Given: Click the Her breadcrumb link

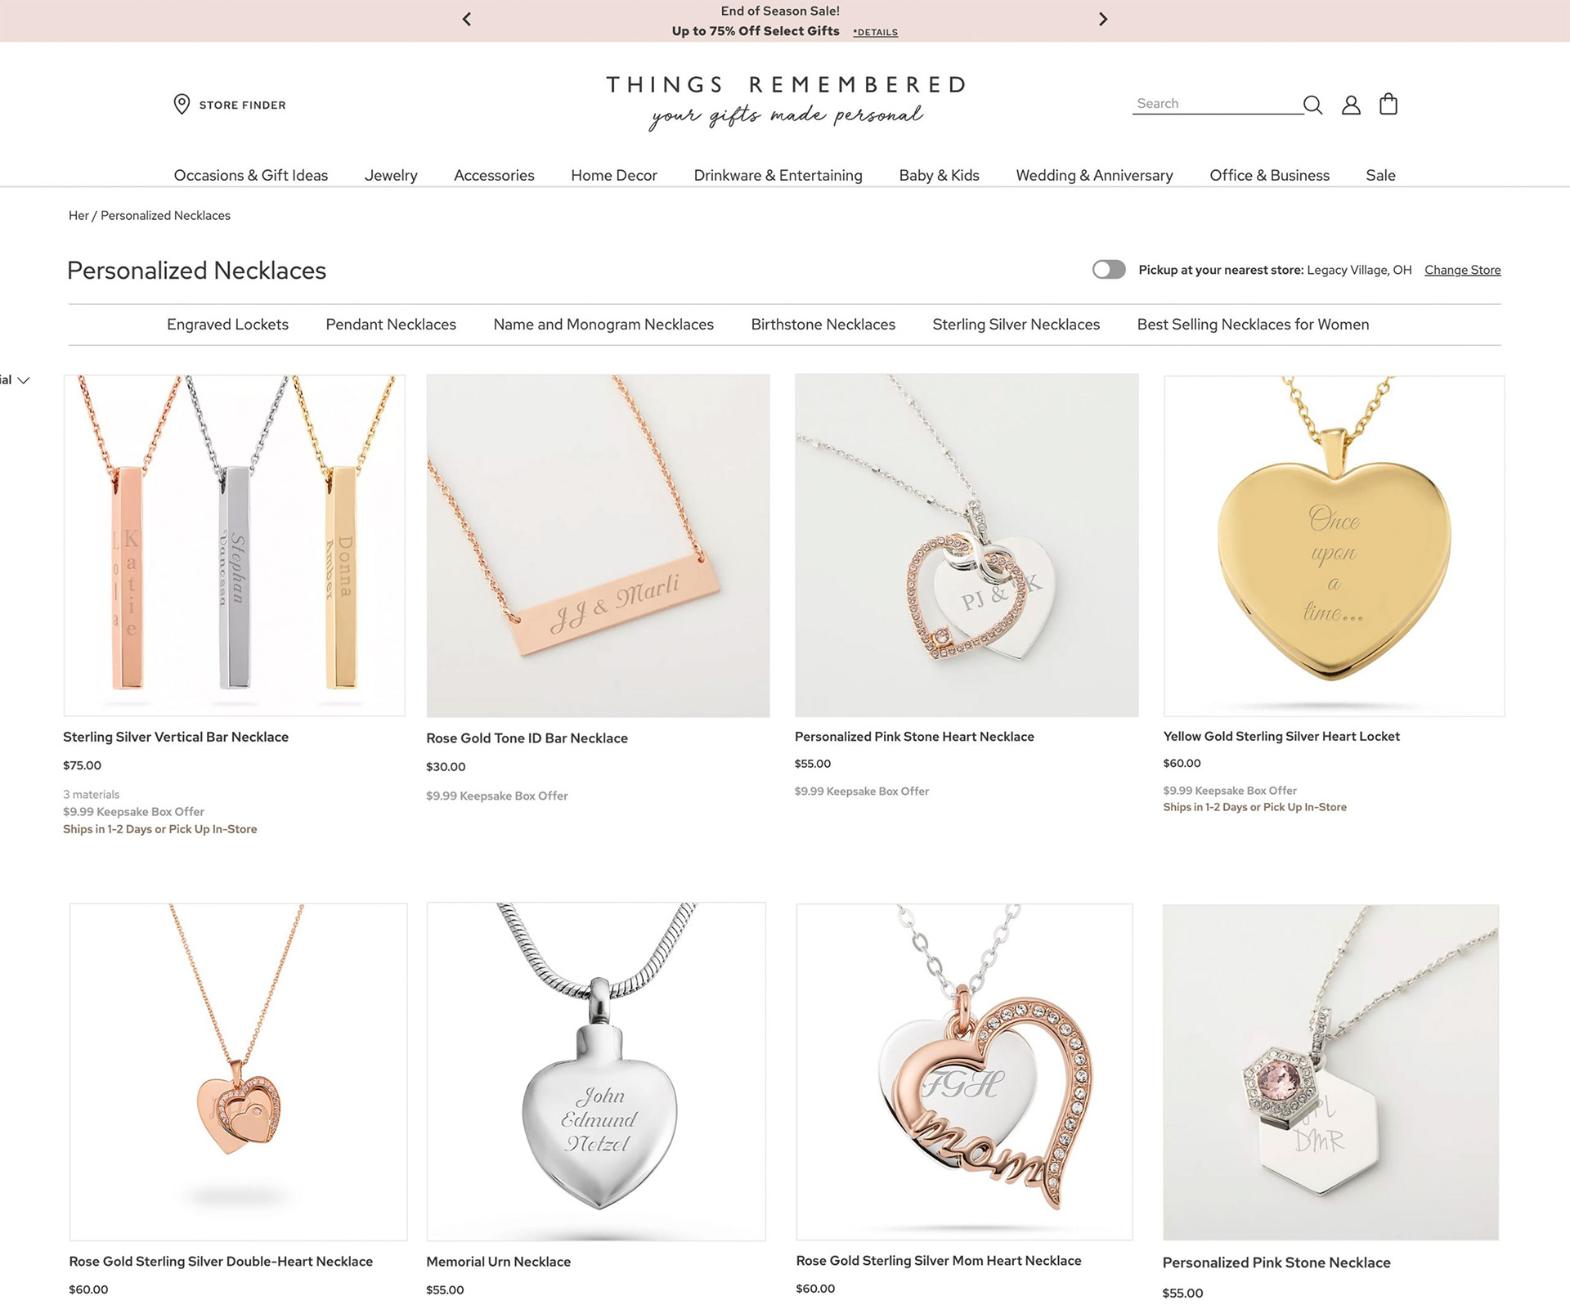Looking at the screenshot, I should coord(78,216).
